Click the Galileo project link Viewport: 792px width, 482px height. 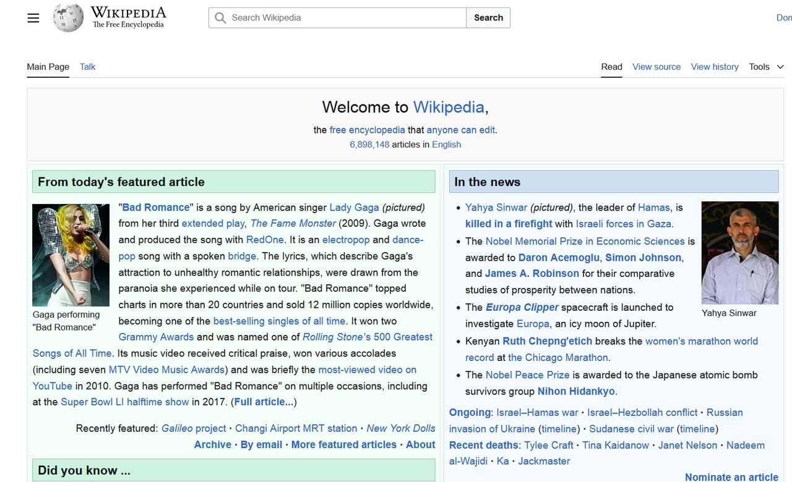click(194, 428)
